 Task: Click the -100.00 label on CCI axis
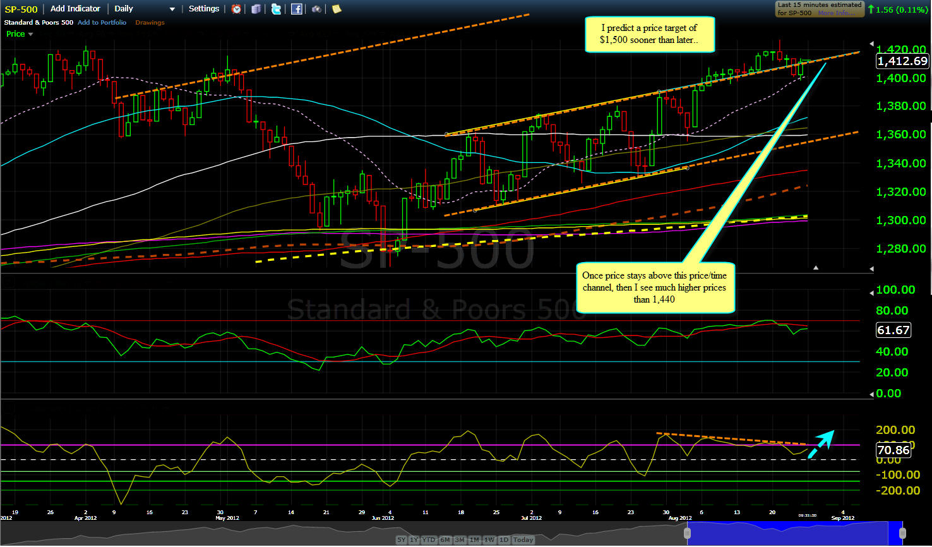click(x=898, y=475)
